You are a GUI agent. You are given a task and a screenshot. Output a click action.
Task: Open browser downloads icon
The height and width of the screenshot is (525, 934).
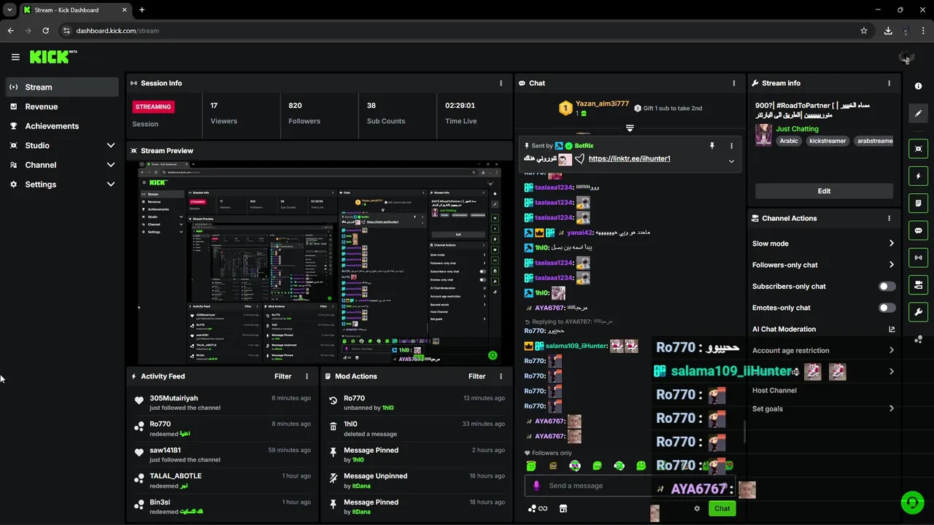click(x=888, y=31)
